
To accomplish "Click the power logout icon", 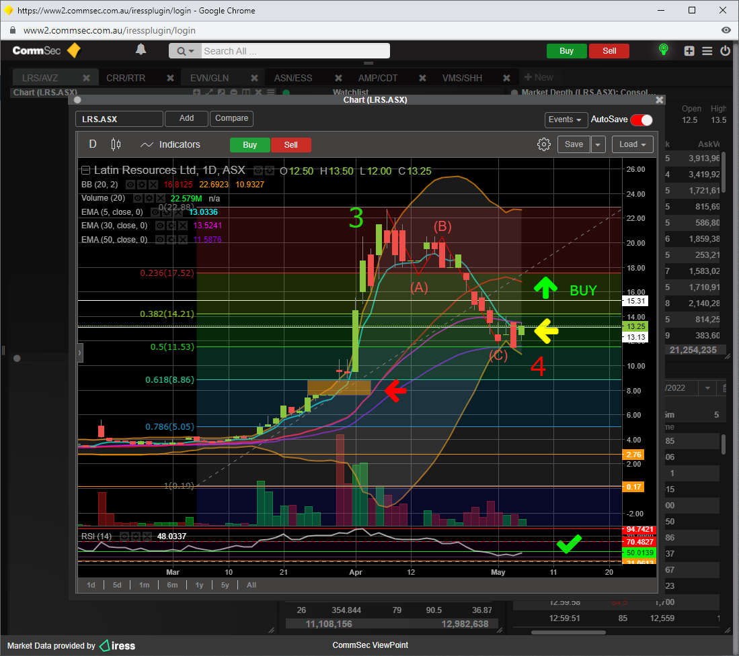I will point(726,50).
